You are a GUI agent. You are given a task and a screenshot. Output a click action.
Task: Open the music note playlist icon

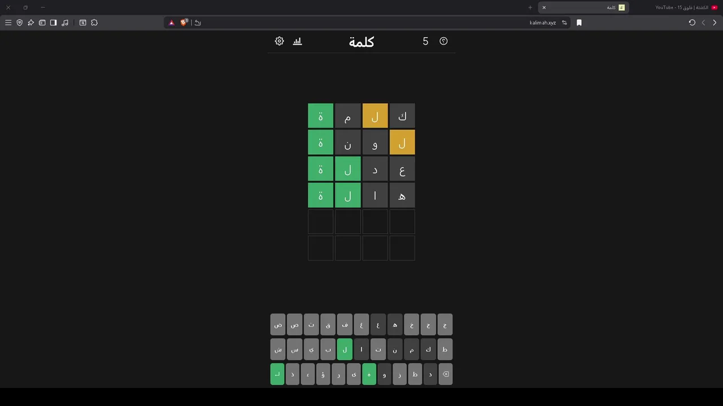[65, 23]
